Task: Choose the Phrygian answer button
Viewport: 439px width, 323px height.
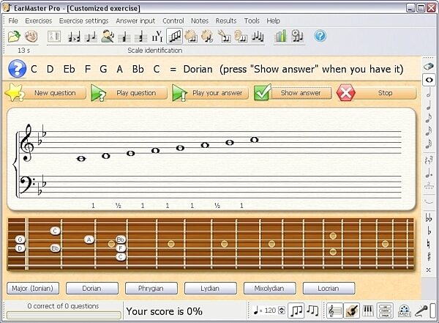Action: 151,289
